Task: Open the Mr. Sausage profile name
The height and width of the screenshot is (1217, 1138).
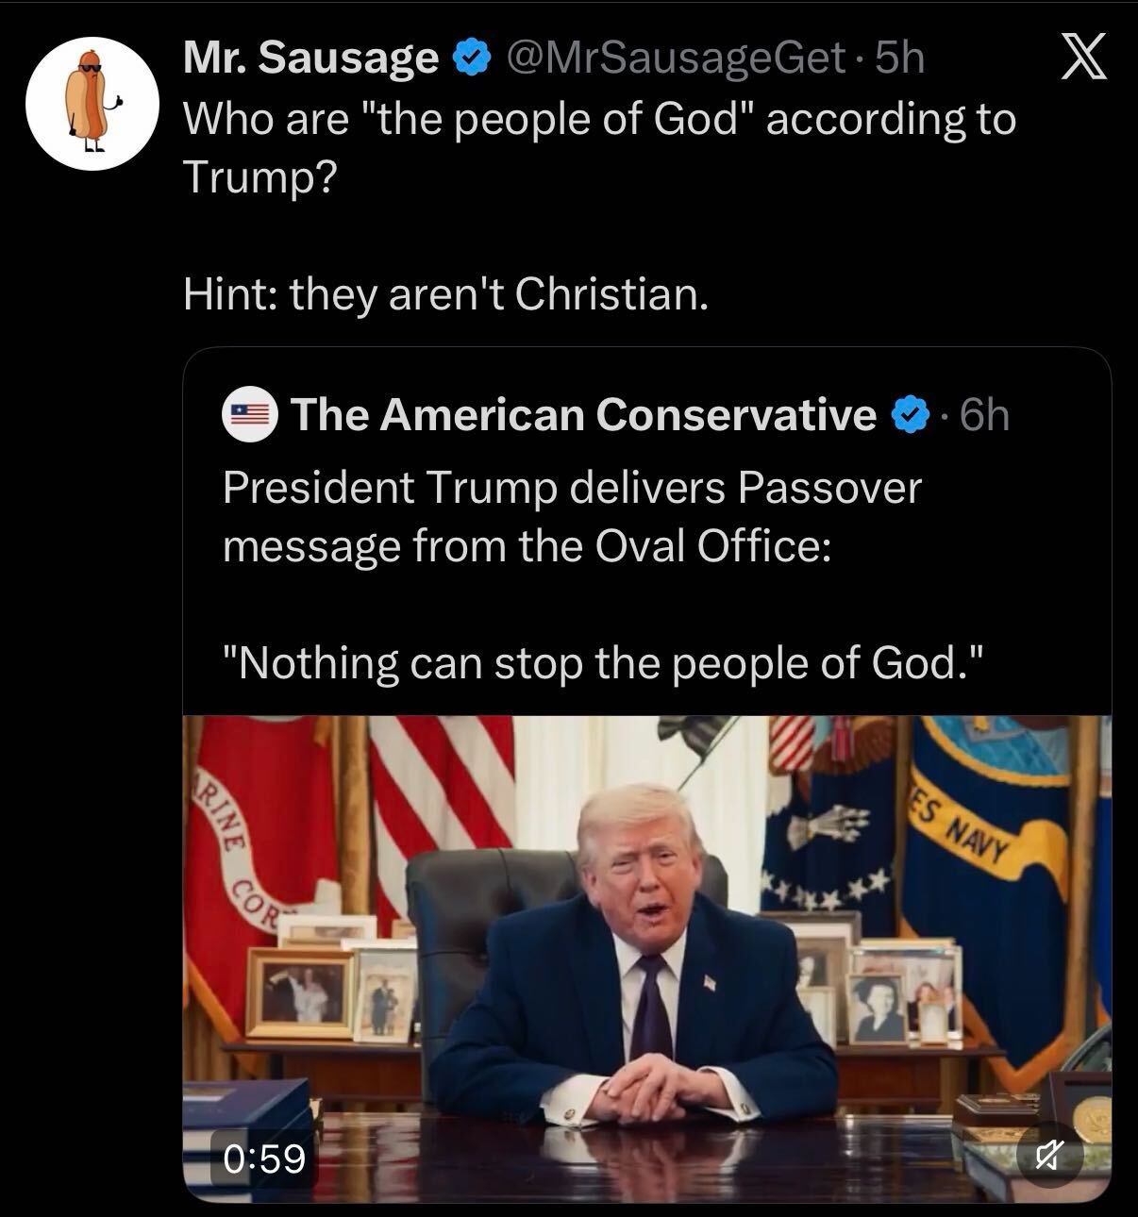Action: pyautogui.click(x=310, y=58)
